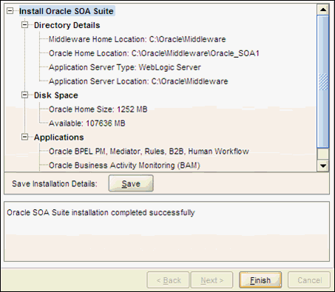Click the Save installation details button
This screenshot has width=335, height=292.
point(131,183)
